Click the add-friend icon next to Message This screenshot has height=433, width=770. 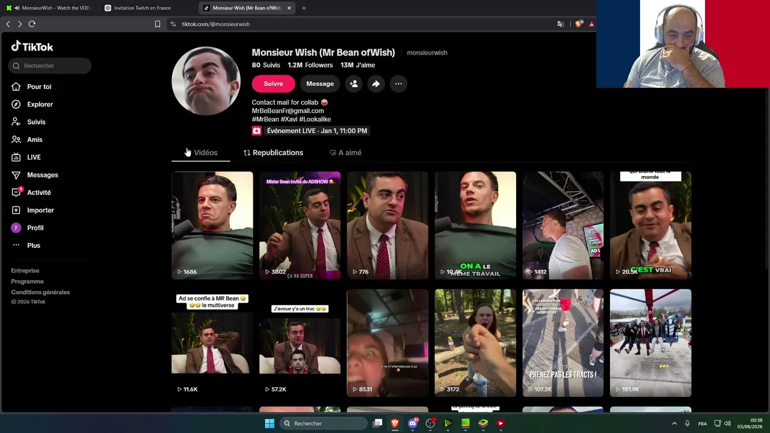point(354,84)
